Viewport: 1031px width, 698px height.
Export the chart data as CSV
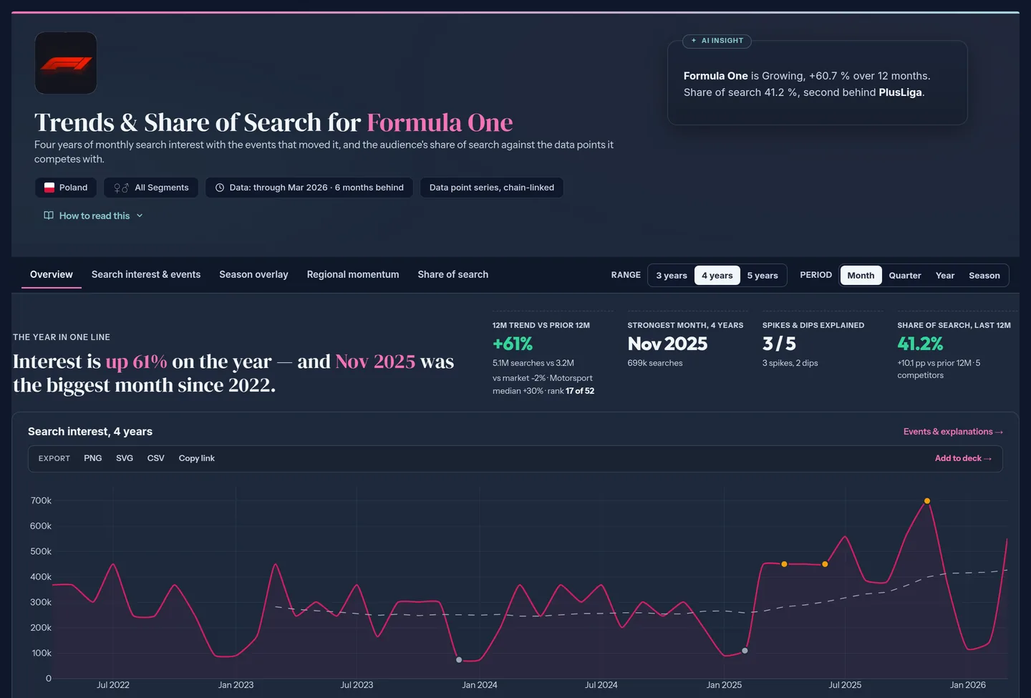pos(156,458)
